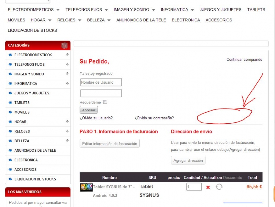Expand TELEFONOS FIJOS sidebar category plus icon
Screen dimensions: 275x207
click(x=67, y=64)
